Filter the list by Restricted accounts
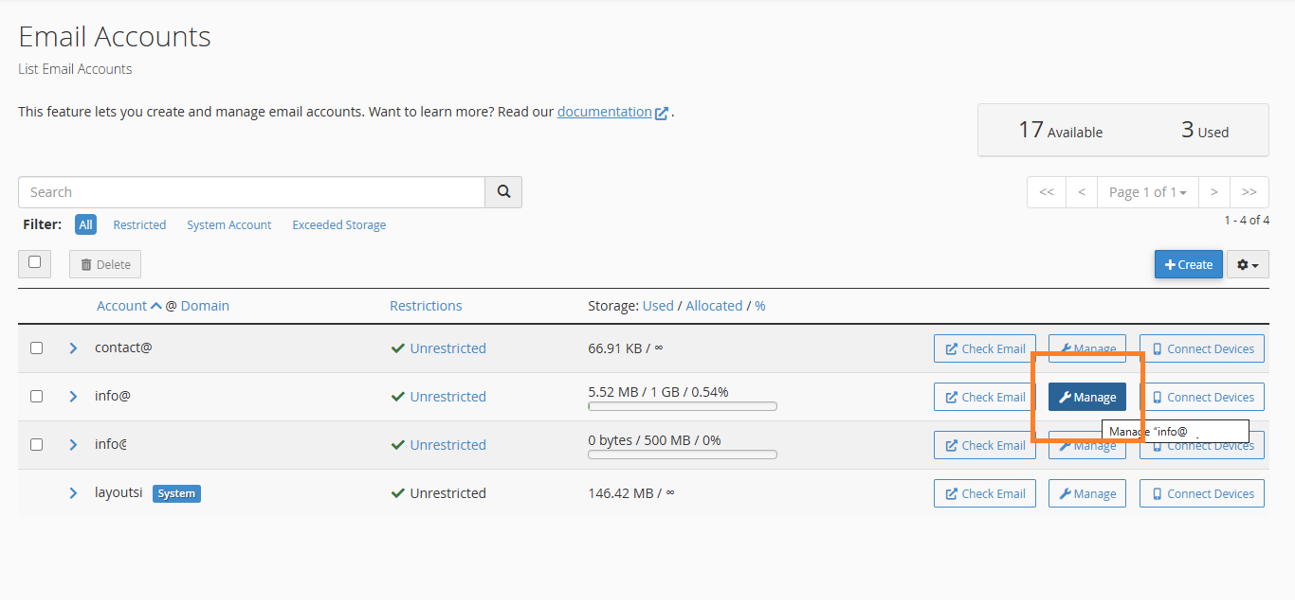 [139, 225]
